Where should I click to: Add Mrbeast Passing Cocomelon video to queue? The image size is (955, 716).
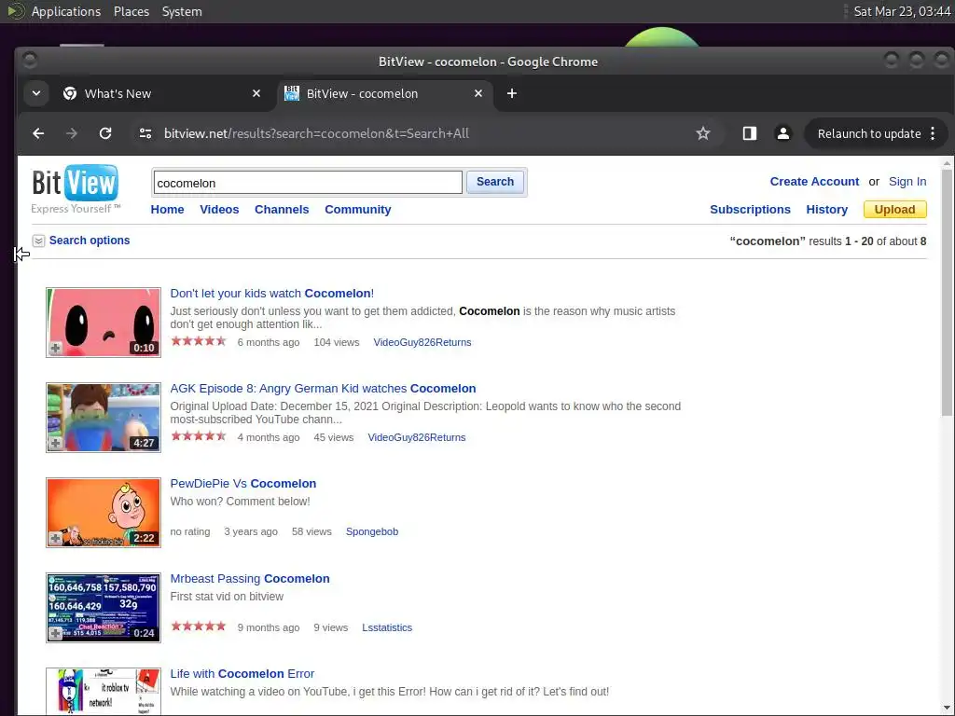tap(55, 633)
